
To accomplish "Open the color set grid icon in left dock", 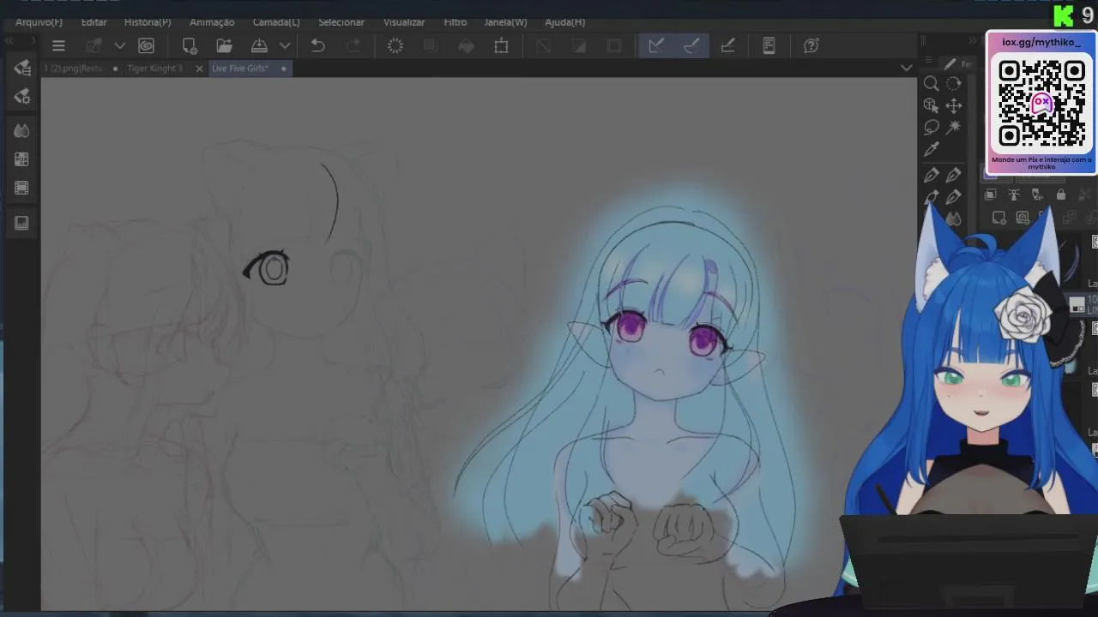I will (x=22, y=159).
